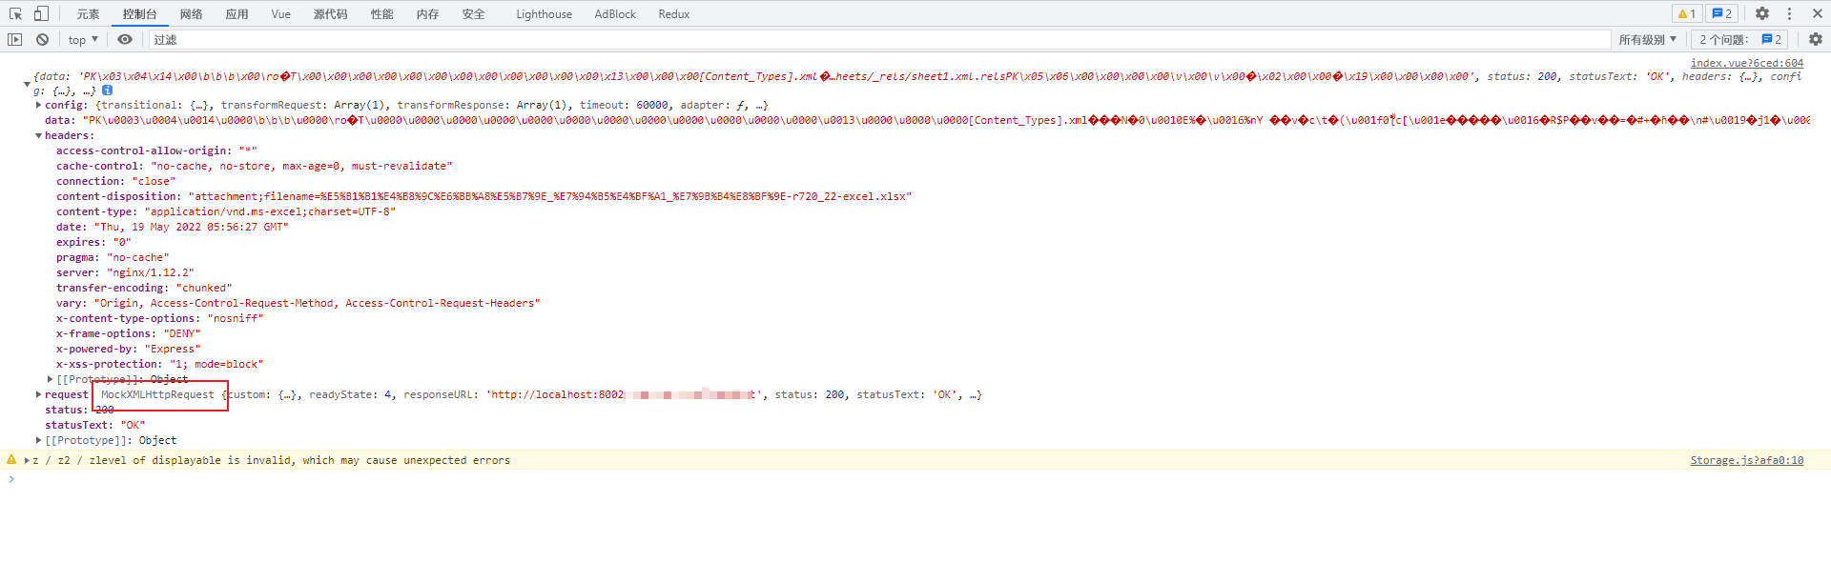Select the vary header row
Viewport: 1831px width, 582px height.
pos(298,303)
